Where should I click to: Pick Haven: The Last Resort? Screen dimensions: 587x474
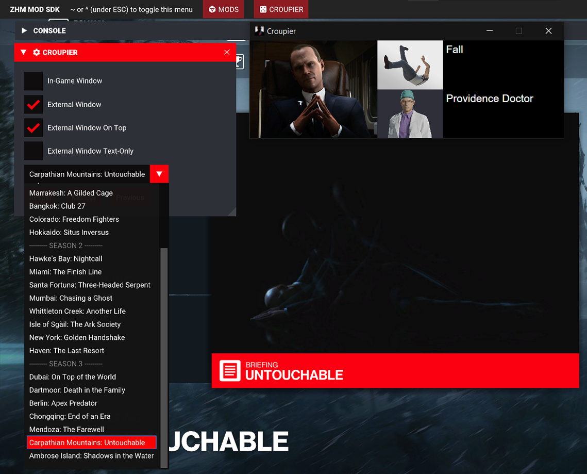[x=66, y=350]
